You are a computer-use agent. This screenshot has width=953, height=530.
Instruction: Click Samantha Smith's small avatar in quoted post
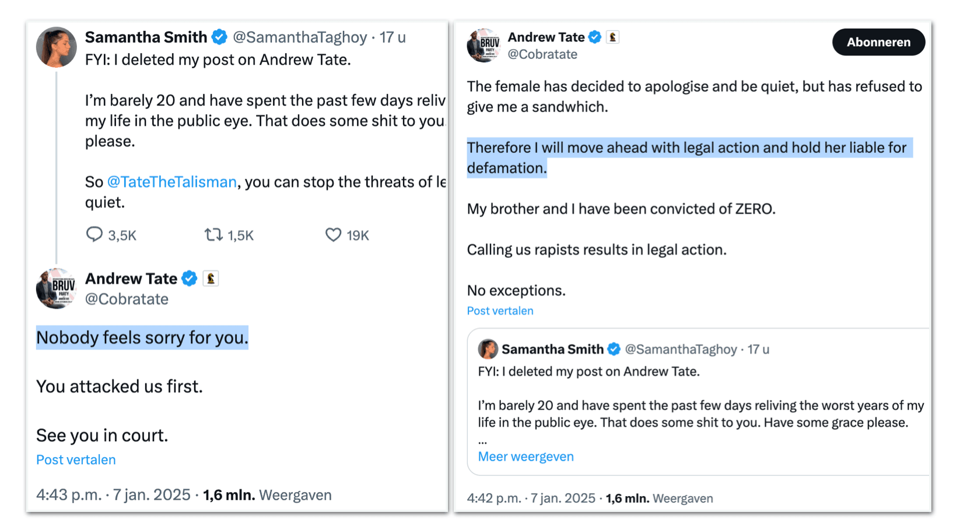(488, 349)
